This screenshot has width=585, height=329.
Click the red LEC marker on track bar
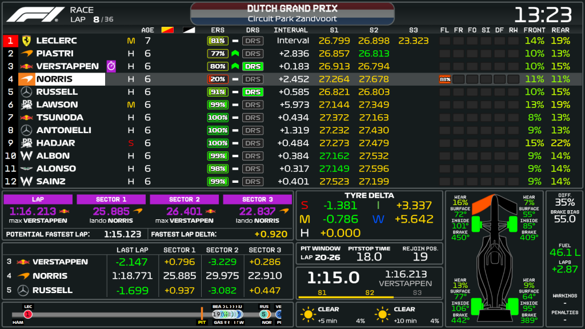click(x=28, y=315)
